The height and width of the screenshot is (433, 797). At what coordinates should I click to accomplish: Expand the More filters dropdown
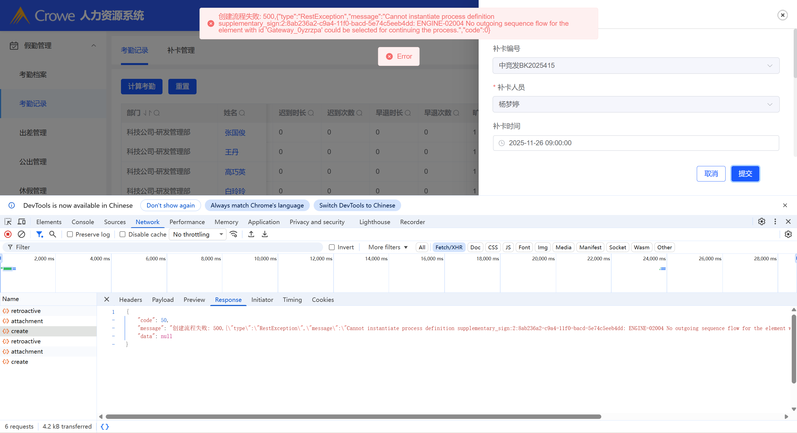click(388, 247)
